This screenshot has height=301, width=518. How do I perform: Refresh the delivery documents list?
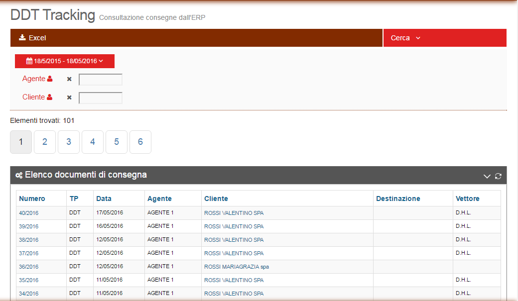point(498,176)
